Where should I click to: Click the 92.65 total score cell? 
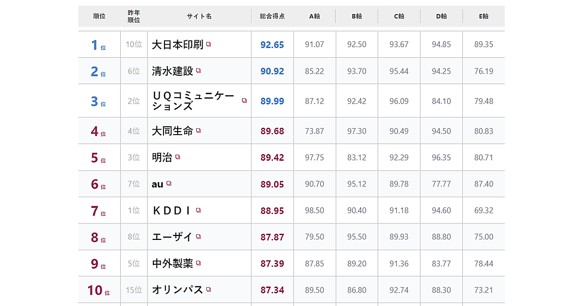click(x=272, y=45)
